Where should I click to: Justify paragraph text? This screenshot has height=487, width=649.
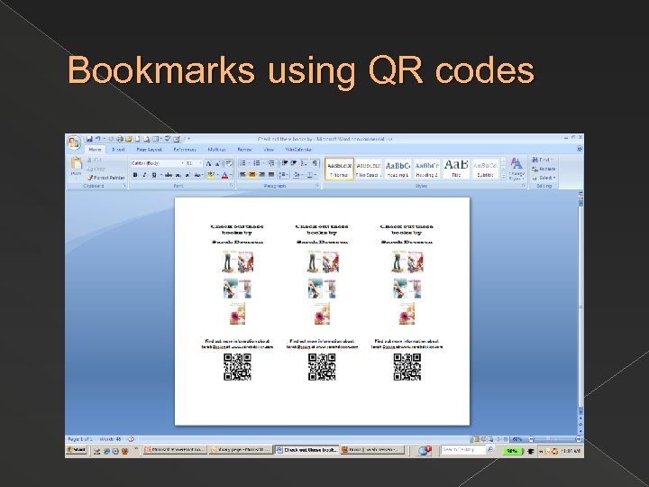(271, 175)
